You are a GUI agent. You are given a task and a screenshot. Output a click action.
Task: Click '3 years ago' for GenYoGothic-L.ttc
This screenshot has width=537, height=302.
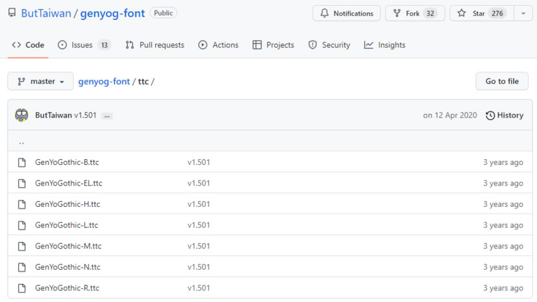point(503,225)
